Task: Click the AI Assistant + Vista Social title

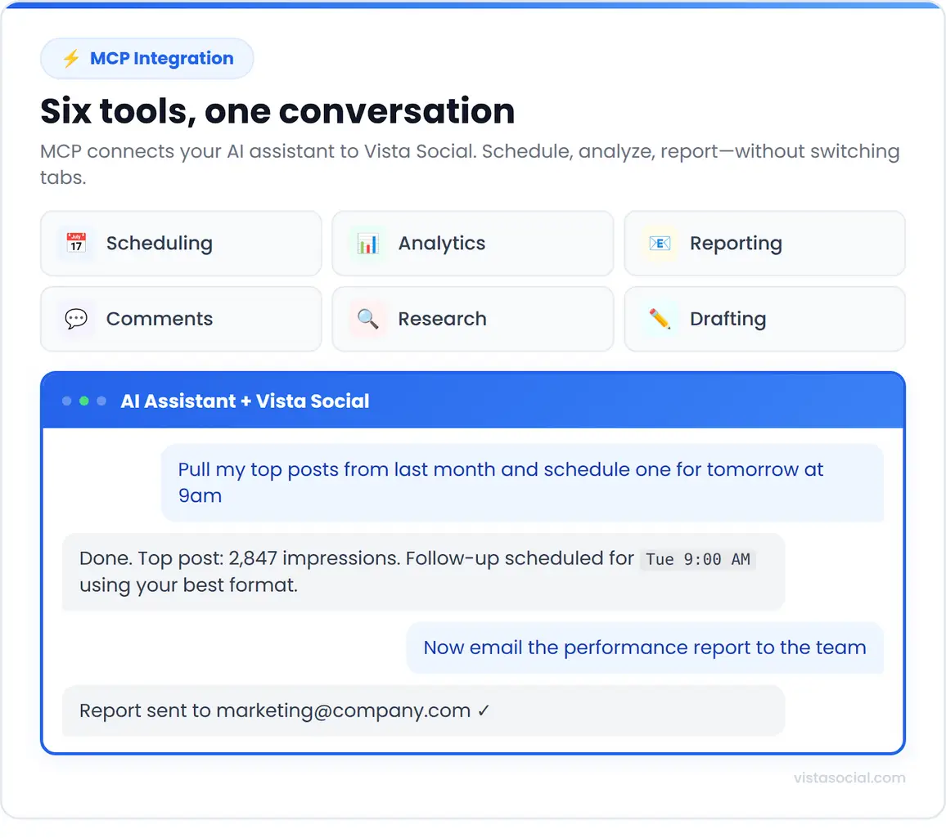Action: pos(245,401)
